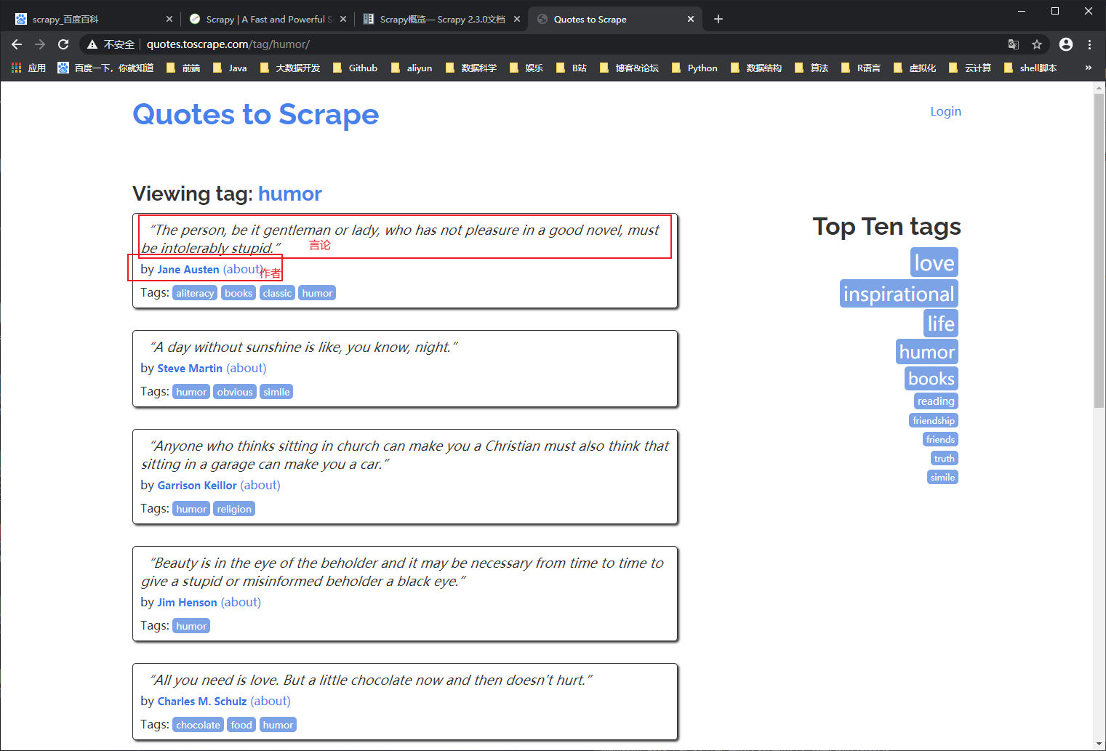
Task: Open the Github bookmark folder
Action: click(355, 68)
